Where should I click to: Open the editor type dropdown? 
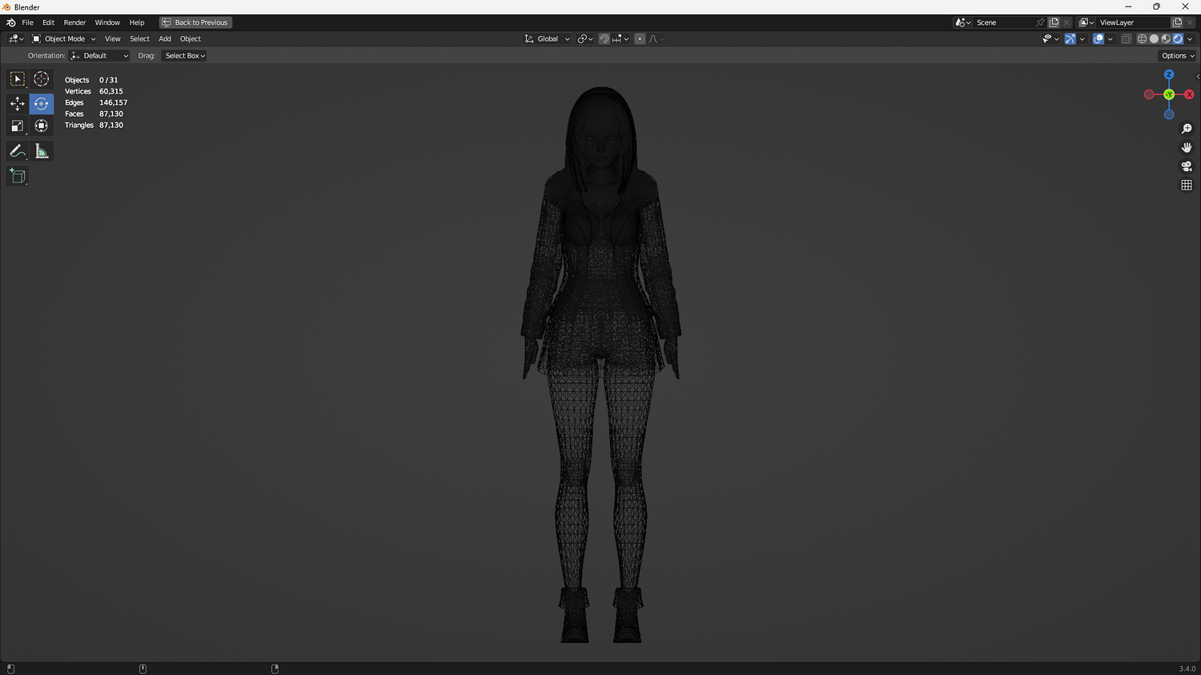click(15, 38)
